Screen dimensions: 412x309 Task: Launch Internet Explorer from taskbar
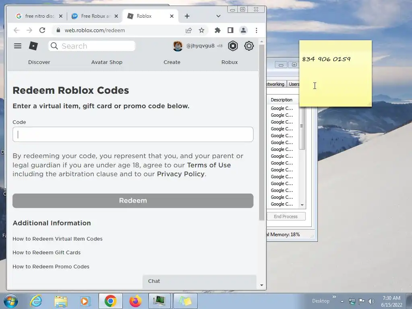click(x=36, y=301)
